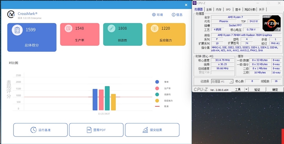Open the 信息 info icon

pyautogui.click(x=174, y=15)
